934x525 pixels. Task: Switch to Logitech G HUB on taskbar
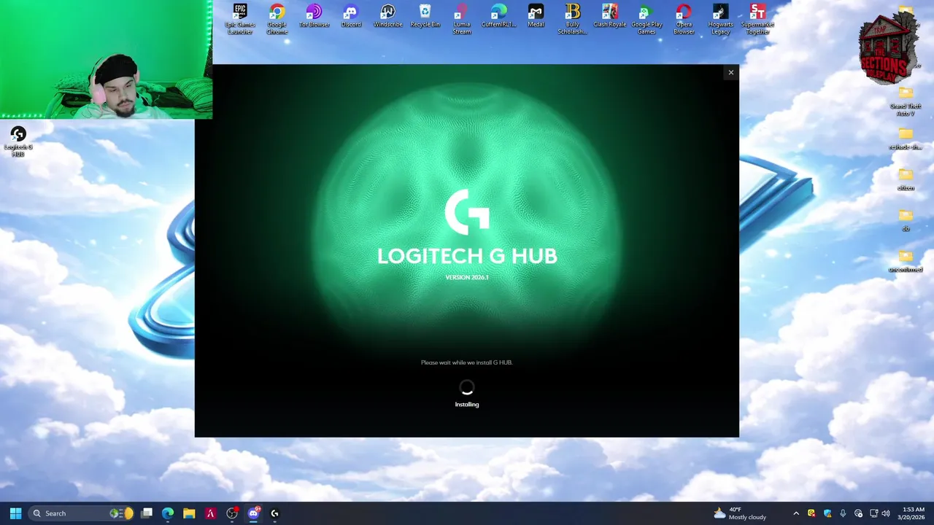(274, 513)
